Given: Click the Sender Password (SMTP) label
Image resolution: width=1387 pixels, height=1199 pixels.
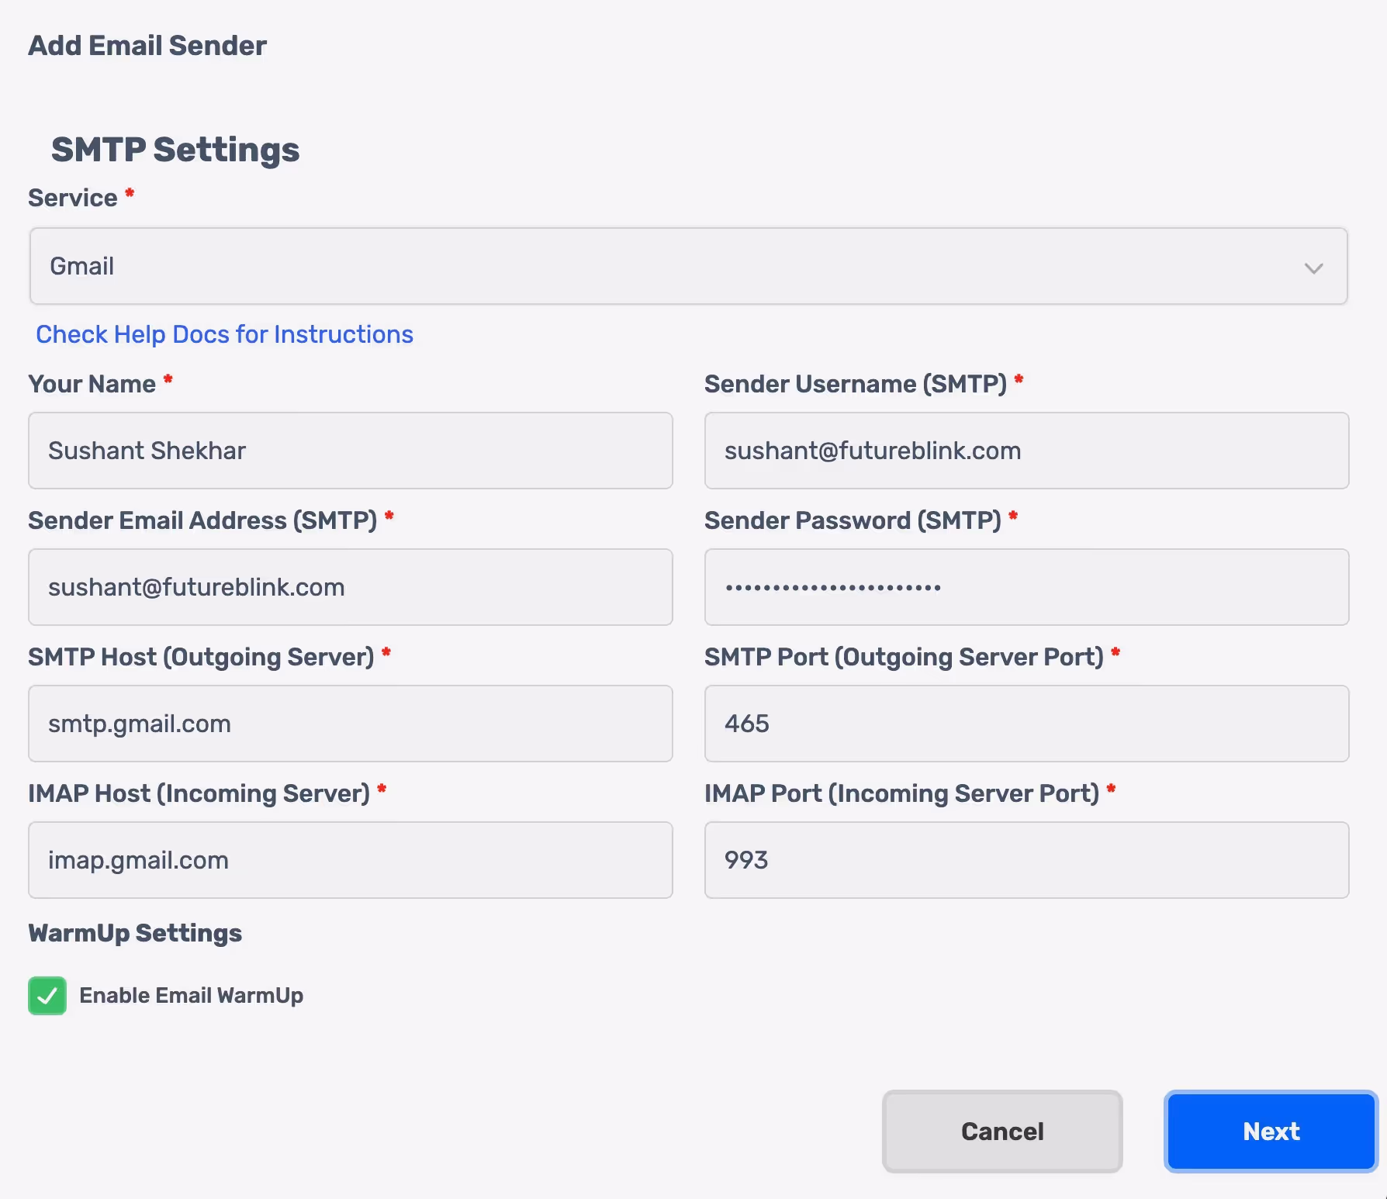Looking at the screenshot, I should (x=852, y=520).
